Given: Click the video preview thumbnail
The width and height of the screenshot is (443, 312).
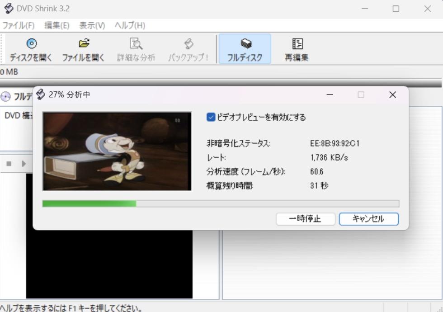Looking at the screenshot, I should pyautogui.click(x=117, y=151).
